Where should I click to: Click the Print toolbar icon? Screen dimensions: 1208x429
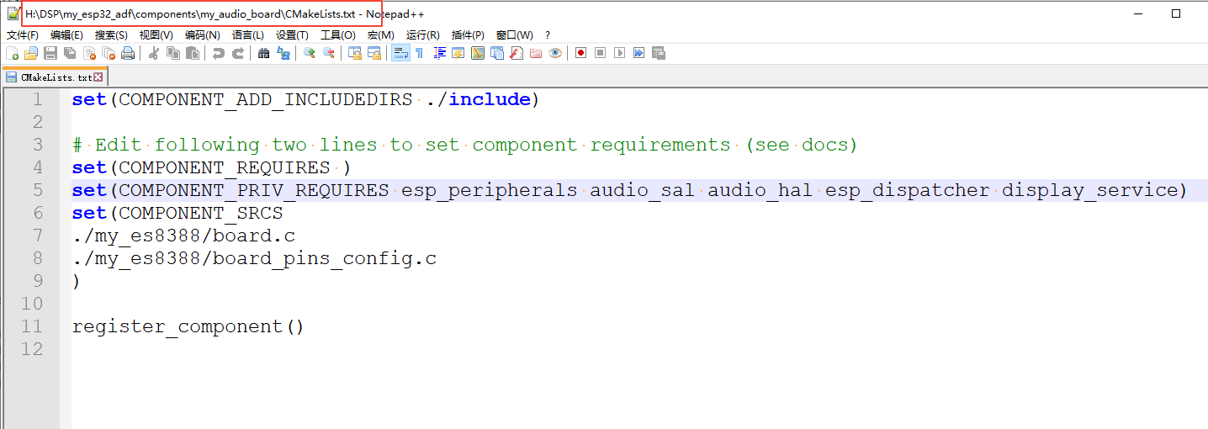[x=128, y=53]
